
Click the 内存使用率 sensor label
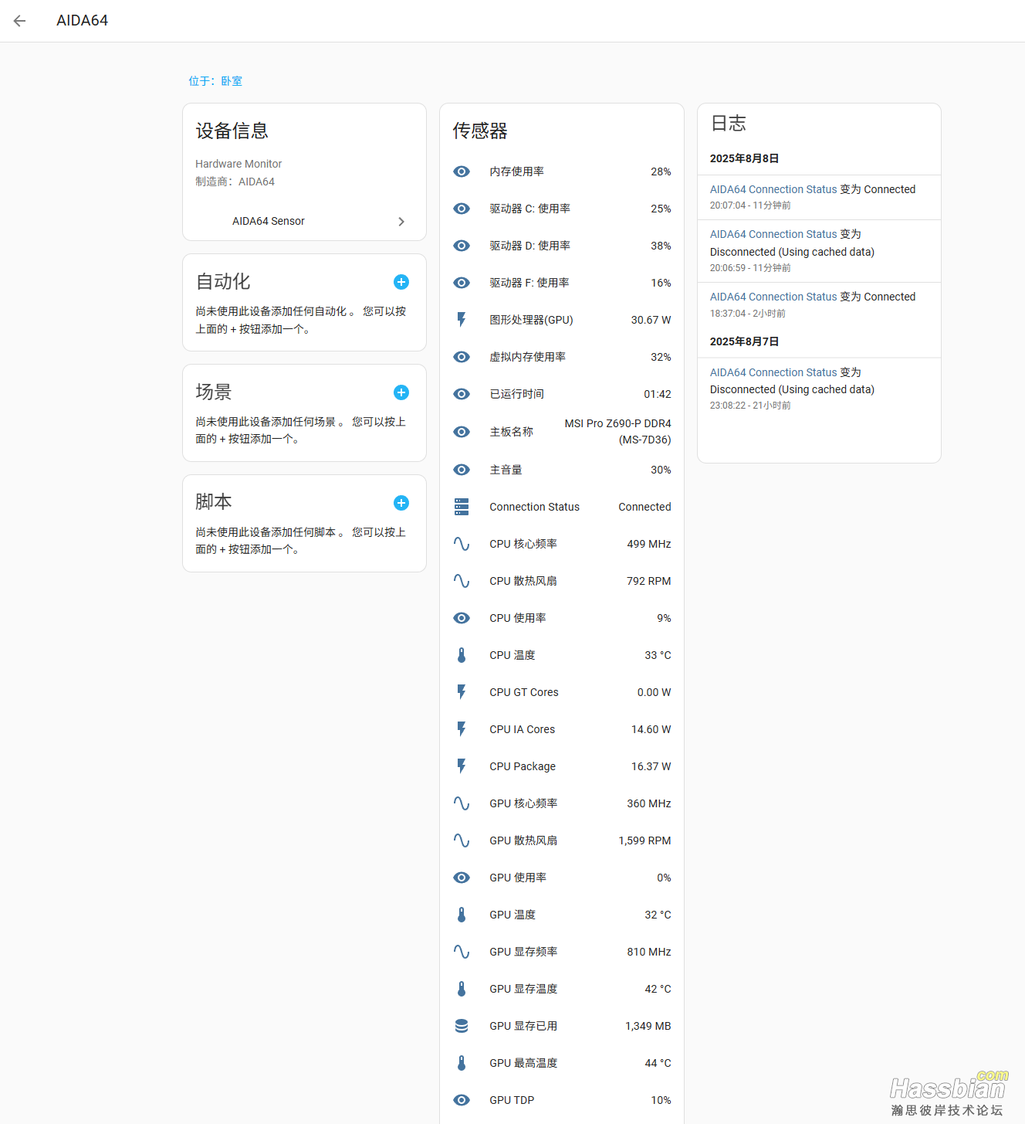click(517, 171)
